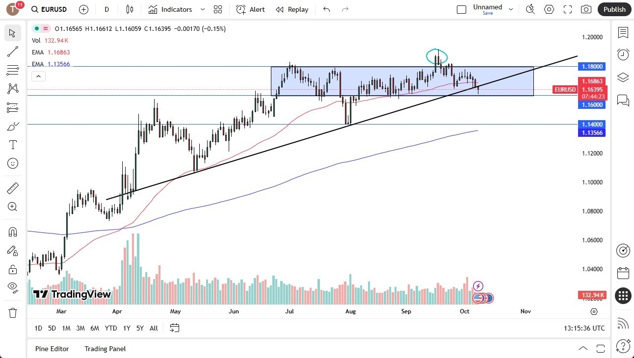Open the measure ruler tool
Screen dimensions: 634x358
12,188
